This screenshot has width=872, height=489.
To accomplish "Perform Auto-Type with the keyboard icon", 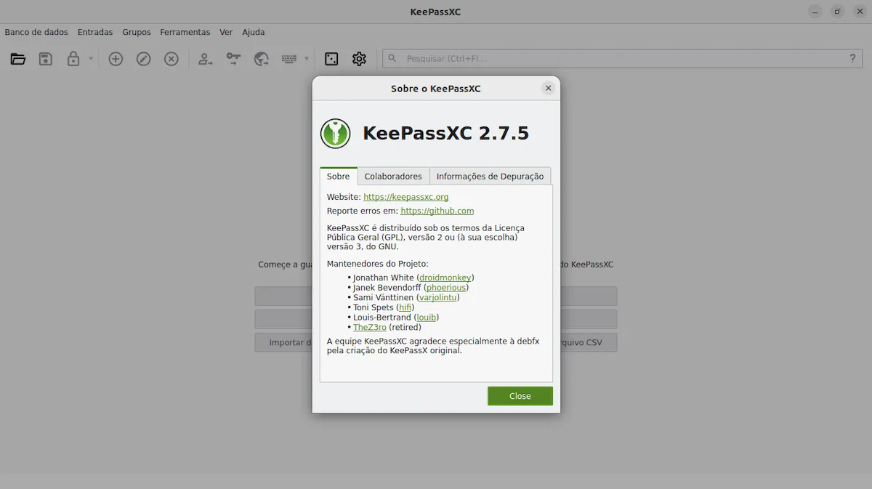I will click(289, 59).
